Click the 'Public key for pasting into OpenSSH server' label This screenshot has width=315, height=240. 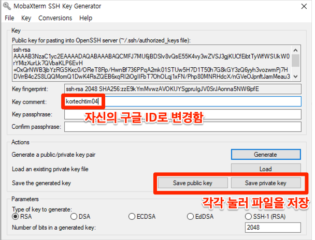(101, 40)
